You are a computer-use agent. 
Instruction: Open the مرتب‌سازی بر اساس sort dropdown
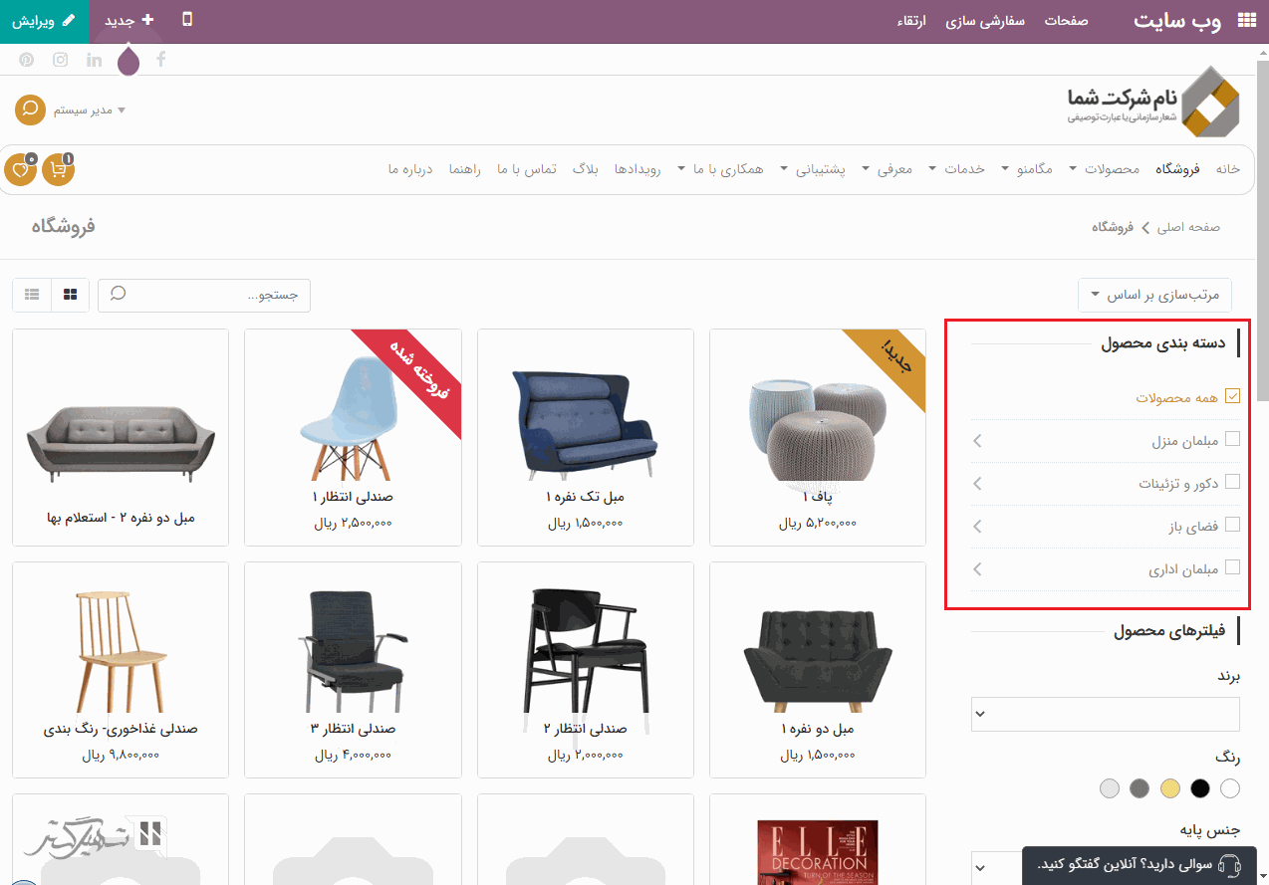1155,295
